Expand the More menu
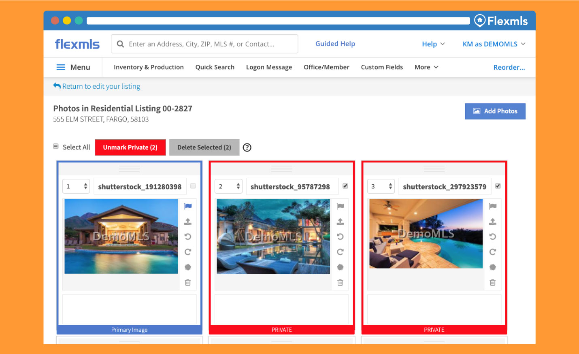 pyautogui.click(x=426, y=67)
